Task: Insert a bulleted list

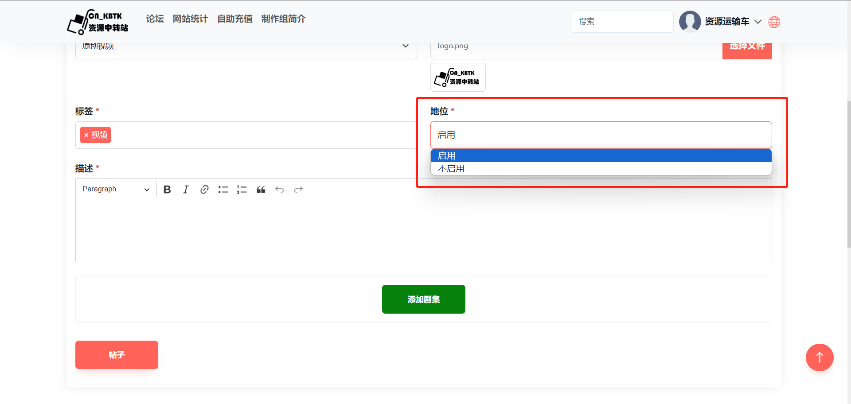Action: (223, 190)
